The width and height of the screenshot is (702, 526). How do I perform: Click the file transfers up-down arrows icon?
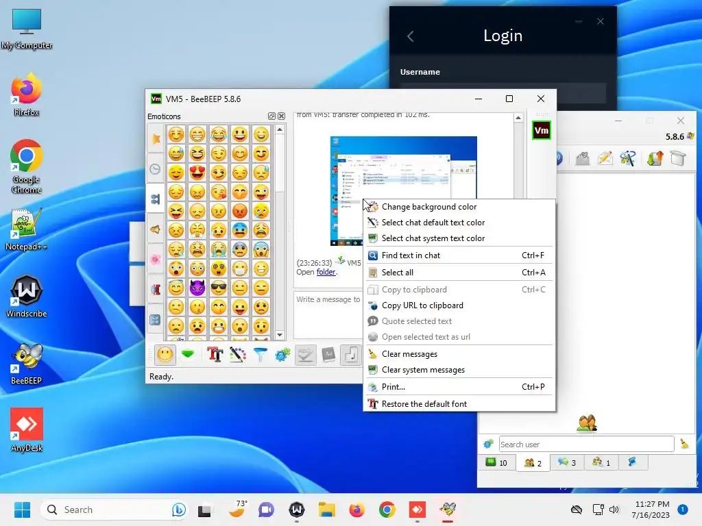point(655,158)
